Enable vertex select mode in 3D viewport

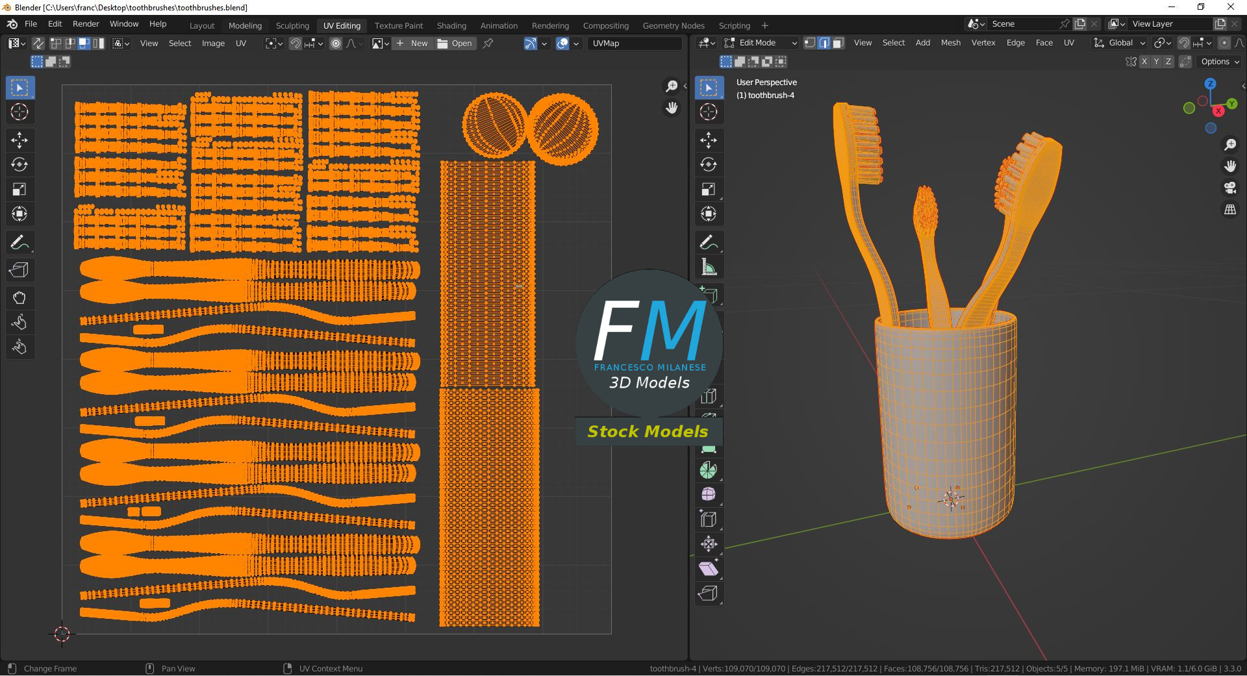(x=810, y=43)
